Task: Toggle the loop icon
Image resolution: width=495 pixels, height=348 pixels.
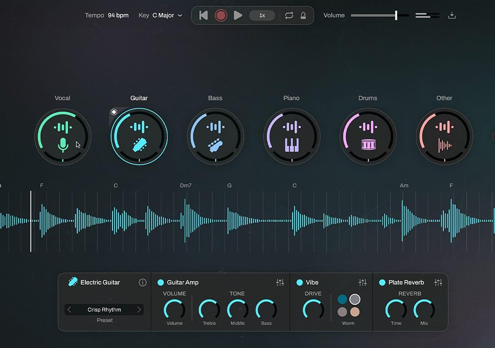Action: coord(289,15)
